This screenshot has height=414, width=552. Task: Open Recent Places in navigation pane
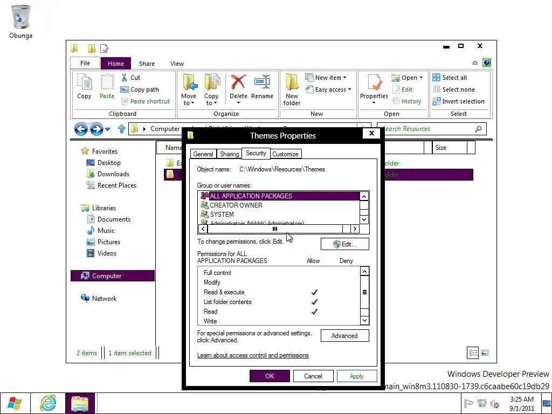tap(111, 185)
